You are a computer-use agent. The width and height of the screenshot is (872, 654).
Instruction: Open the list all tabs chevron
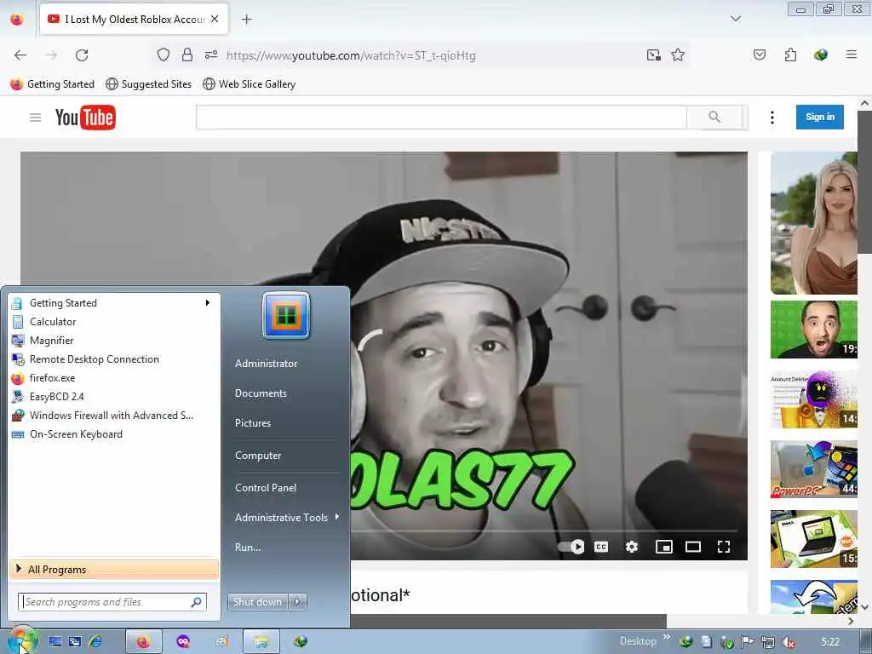tap(735, 19)
